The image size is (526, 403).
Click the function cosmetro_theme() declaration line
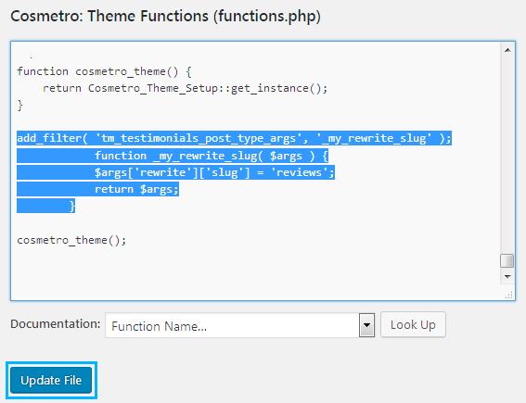click(x=104, y=71)
